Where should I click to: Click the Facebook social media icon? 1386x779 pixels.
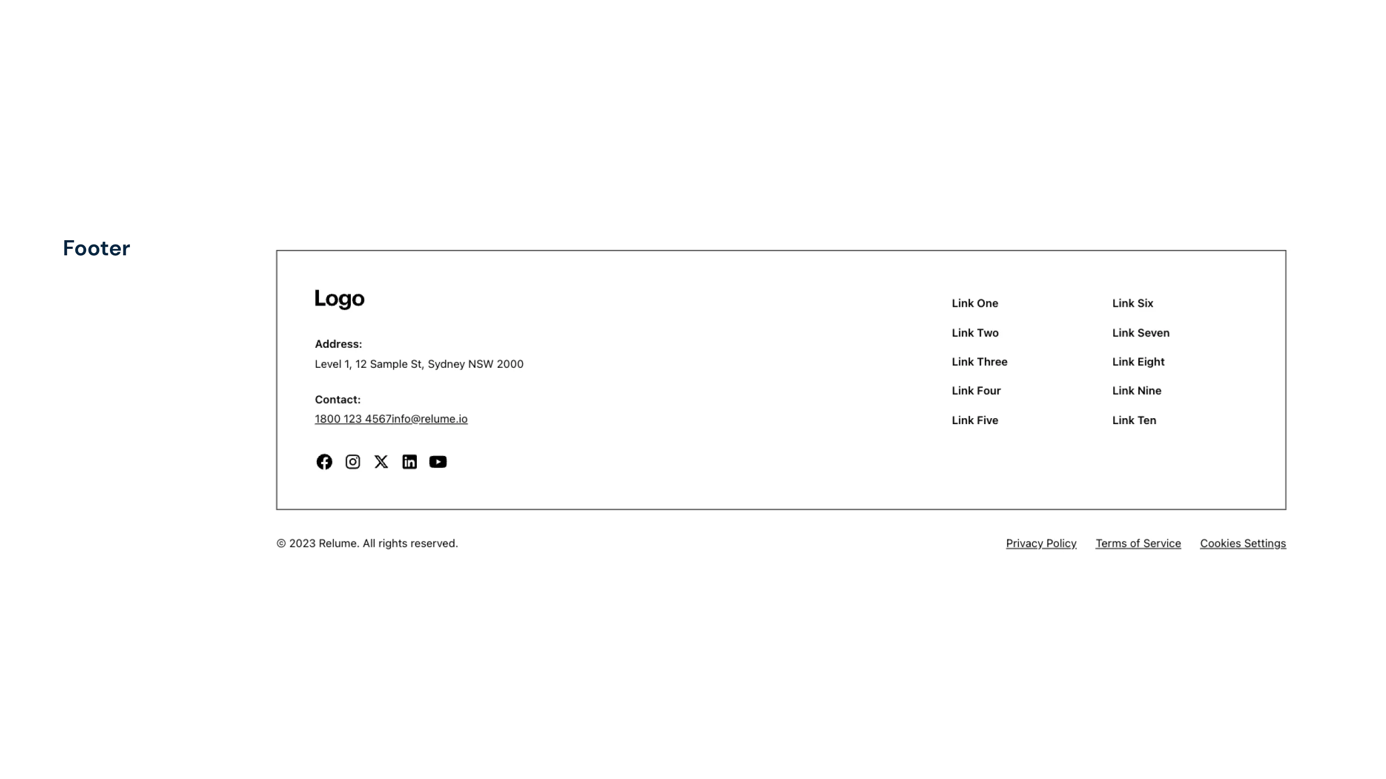click(325, 461)
